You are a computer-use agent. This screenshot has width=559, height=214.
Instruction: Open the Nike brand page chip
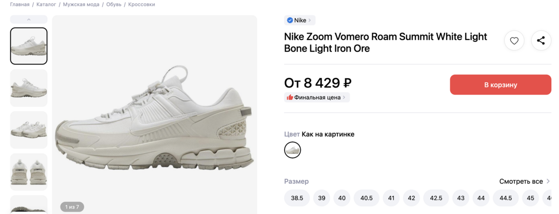click(x=300, y=20)
